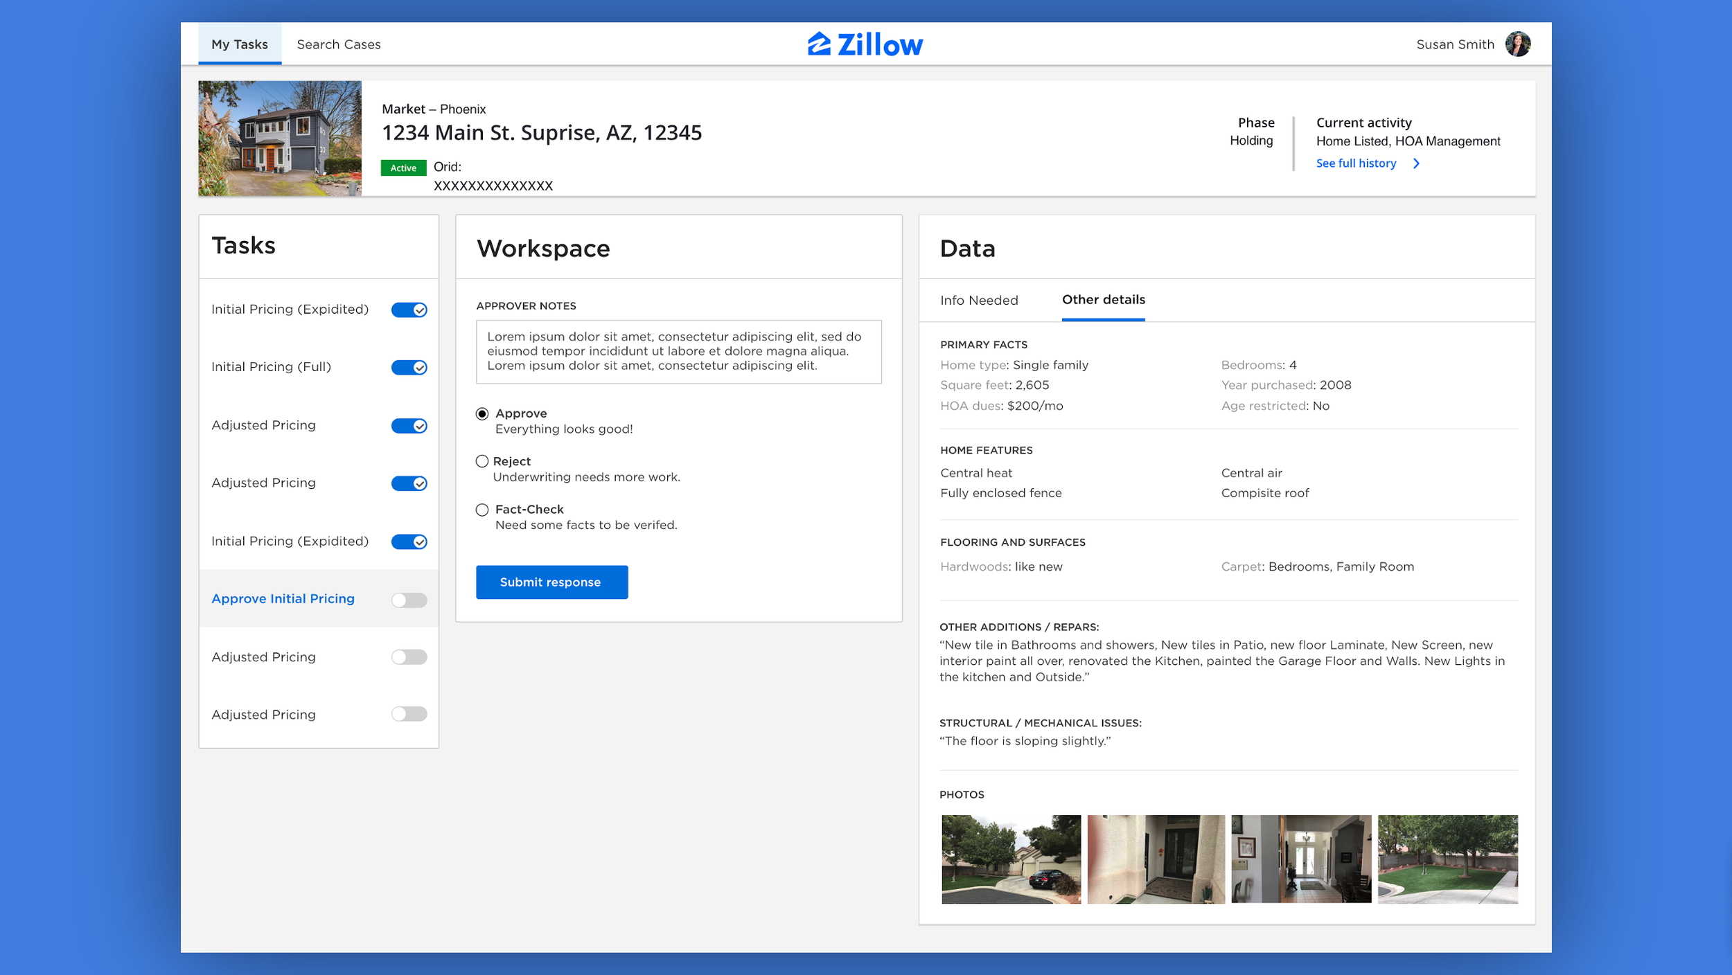The image size is (1732, 975).
Task: Open the property house photo
Action: point(280,138)
